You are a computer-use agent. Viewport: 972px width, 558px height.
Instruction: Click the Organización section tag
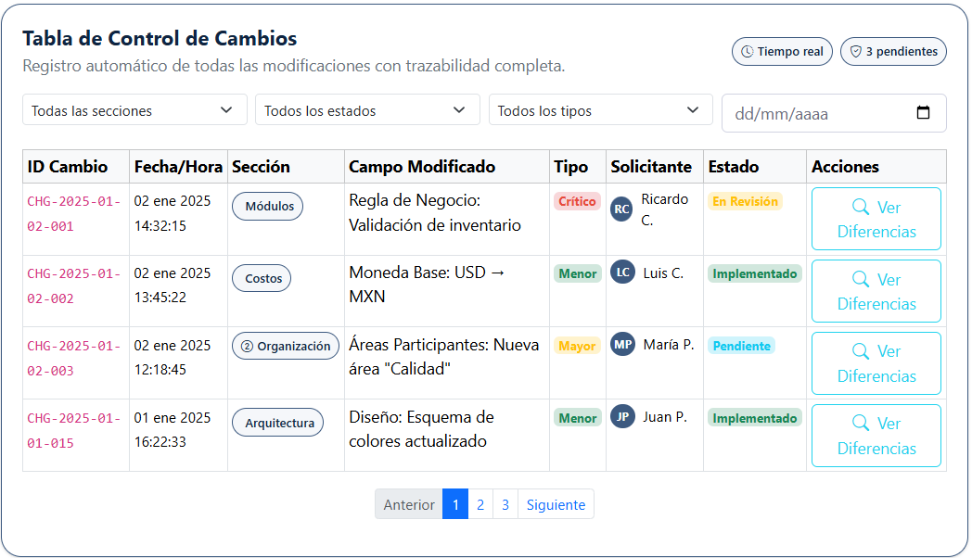click(x=286, y=346)
